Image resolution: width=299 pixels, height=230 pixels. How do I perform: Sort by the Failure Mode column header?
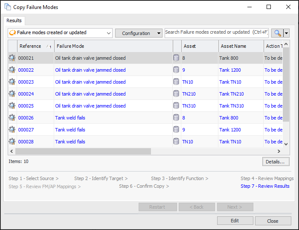(x=113, y=46)
